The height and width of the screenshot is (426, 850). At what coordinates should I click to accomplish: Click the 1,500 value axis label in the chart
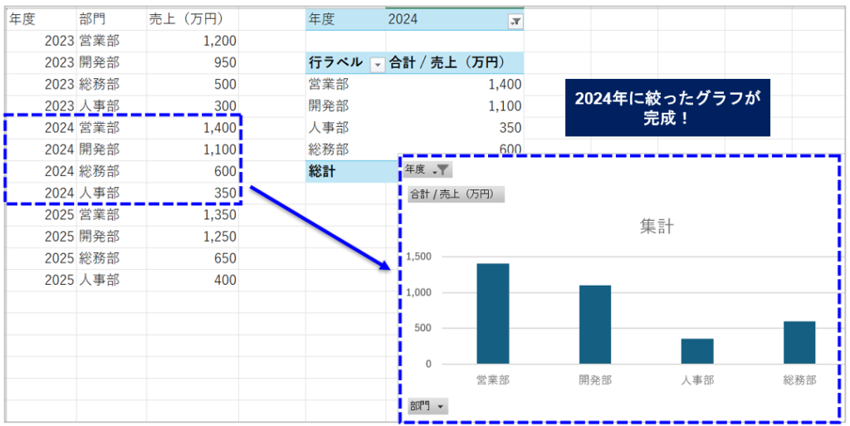click(418, 257)
